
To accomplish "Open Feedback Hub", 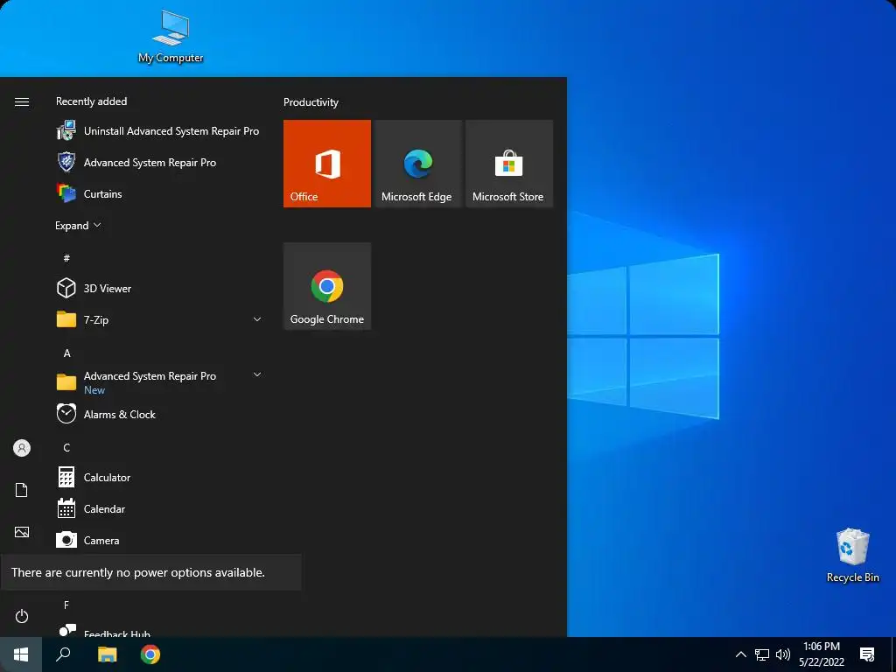I will [x=158, y=631].
